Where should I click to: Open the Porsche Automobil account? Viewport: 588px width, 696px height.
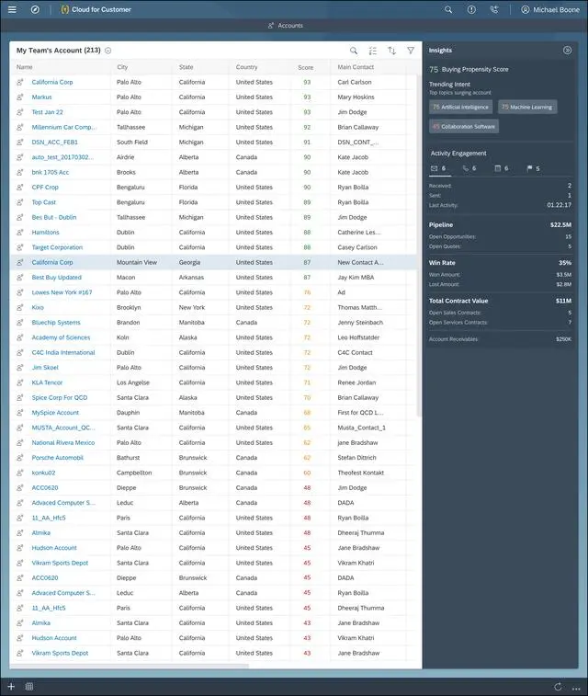(x=58, y=458)
